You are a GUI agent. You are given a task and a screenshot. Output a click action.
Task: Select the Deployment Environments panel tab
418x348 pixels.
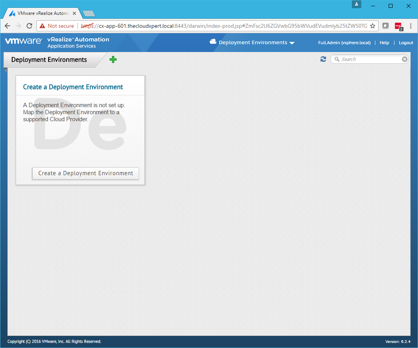tap(49, 60)
